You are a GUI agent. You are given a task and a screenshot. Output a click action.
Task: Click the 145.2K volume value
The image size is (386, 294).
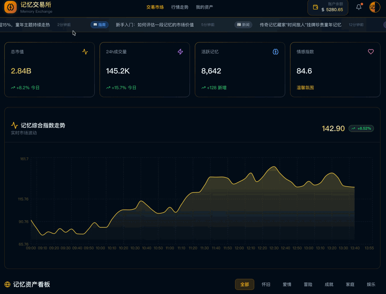tap(118, 71)
